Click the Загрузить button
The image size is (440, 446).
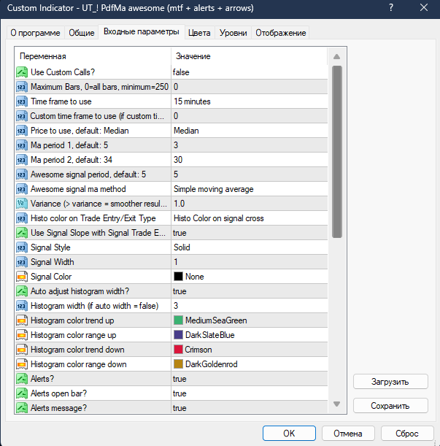coord(390,382)
